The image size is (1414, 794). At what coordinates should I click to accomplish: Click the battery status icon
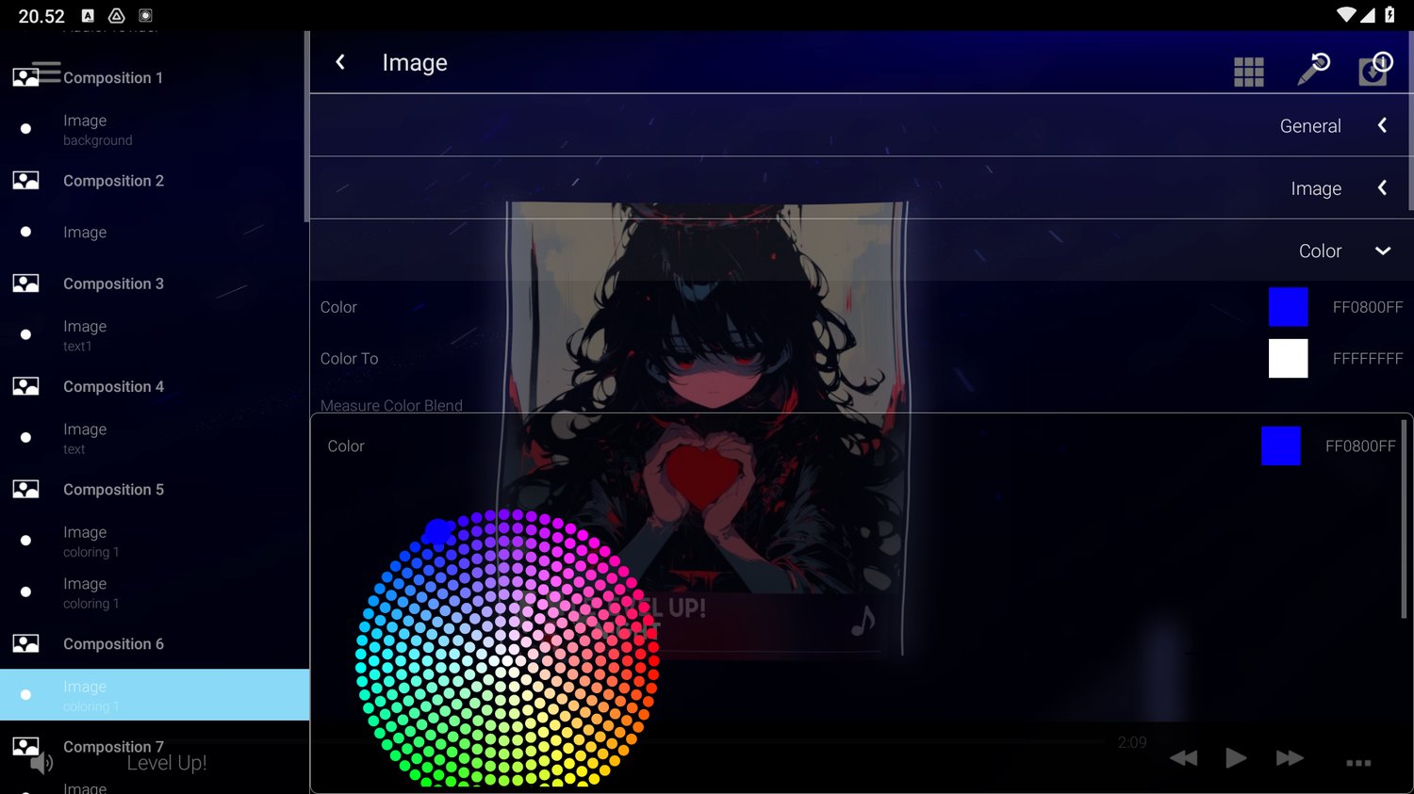coord(1389,15)
